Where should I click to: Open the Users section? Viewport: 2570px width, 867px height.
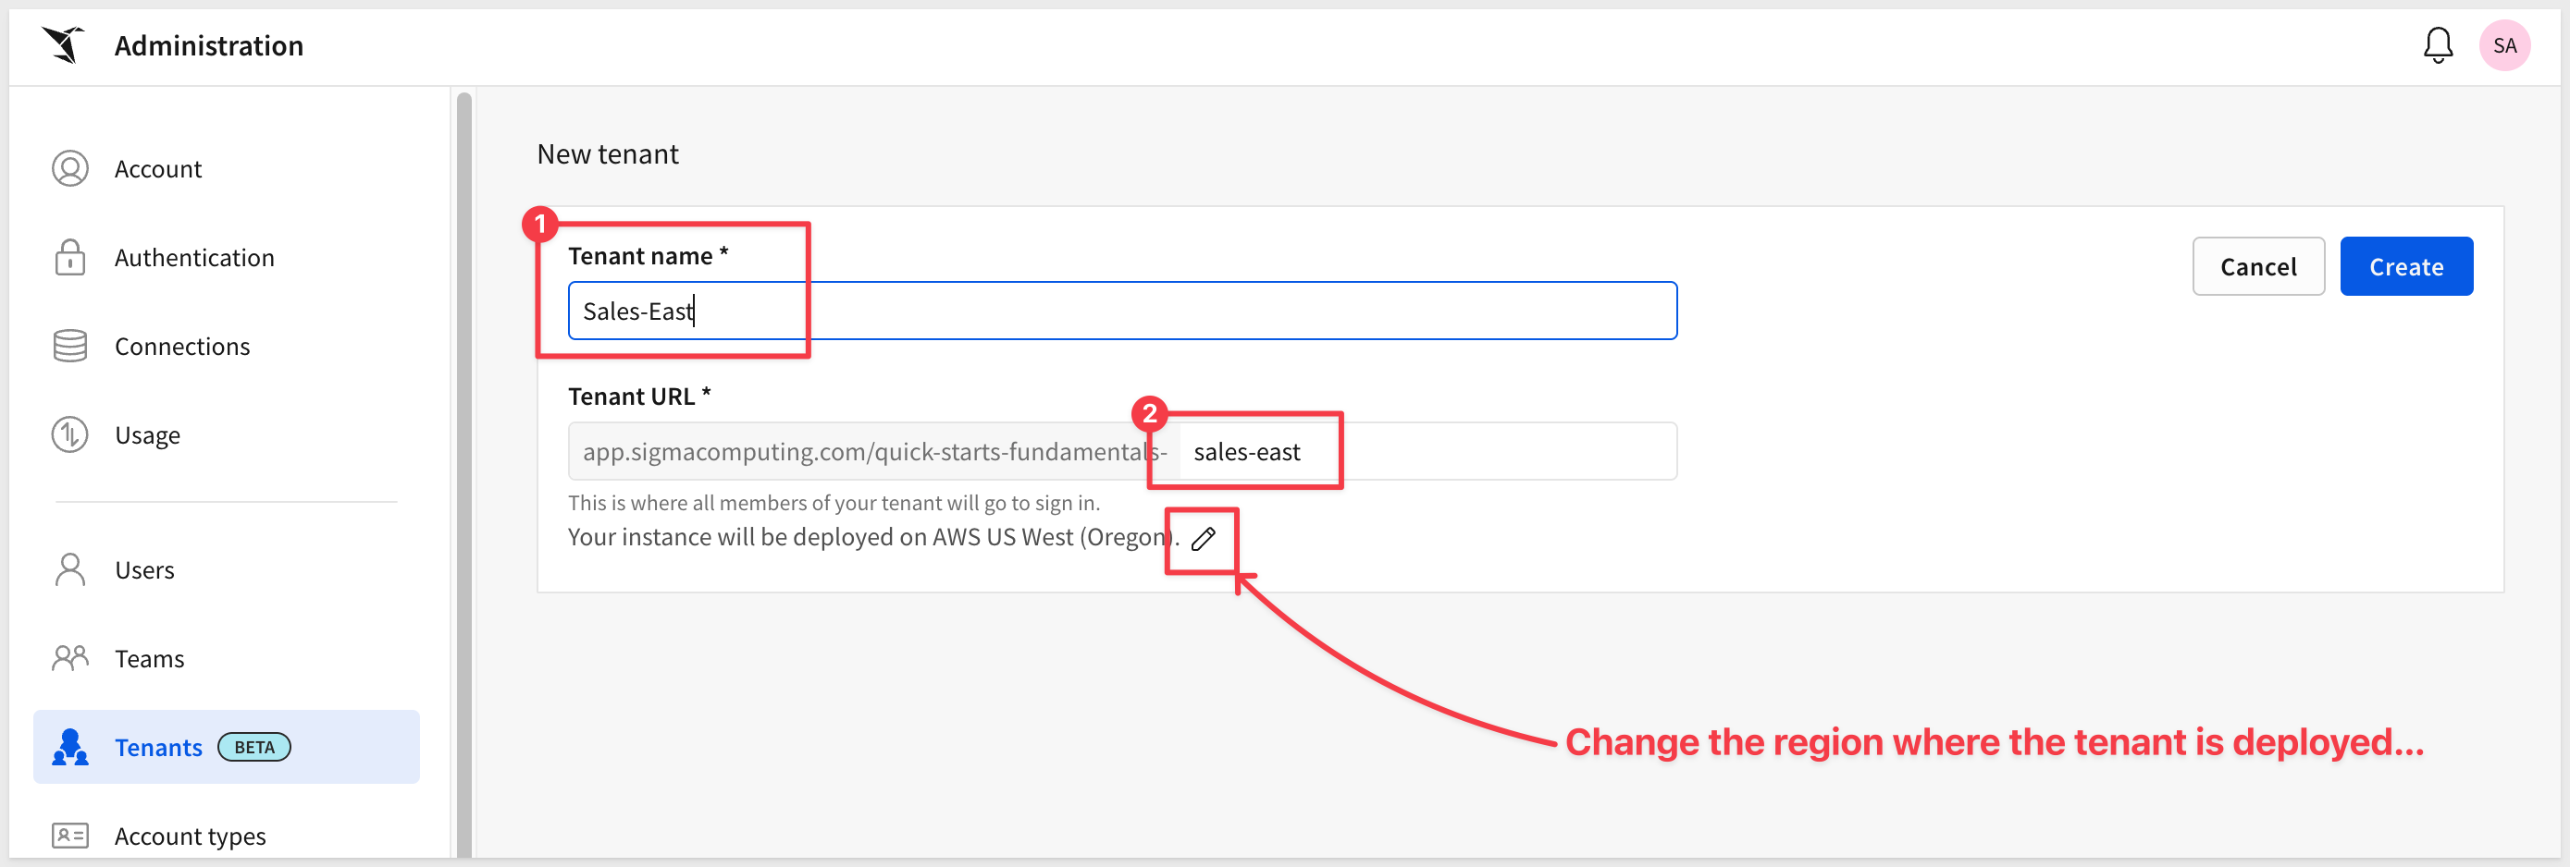(x=144, y=570)
